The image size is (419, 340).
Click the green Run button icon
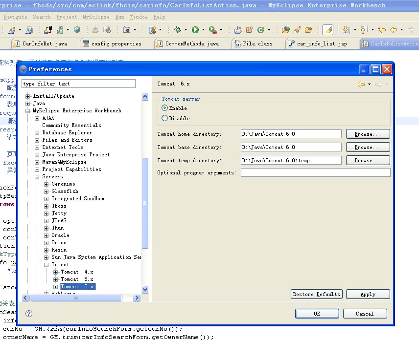point(195,30)
